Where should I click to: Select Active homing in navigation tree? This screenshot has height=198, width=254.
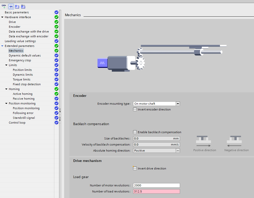pos(22,94)
